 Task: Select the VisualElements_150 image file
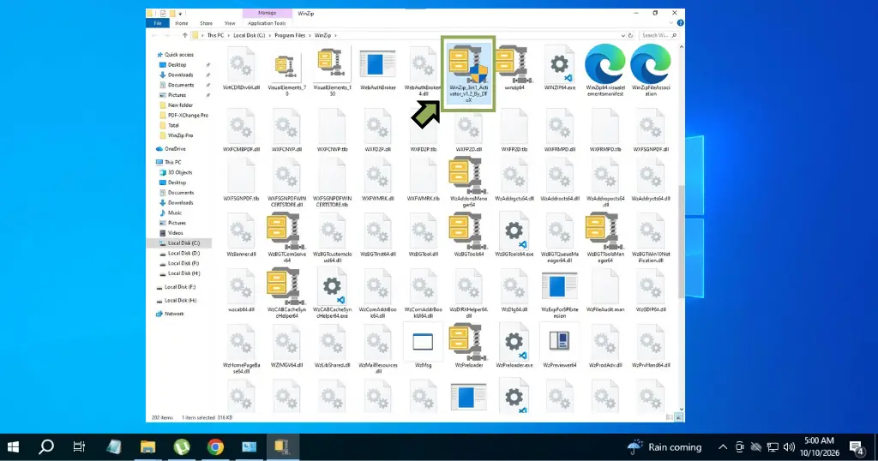coord(332,64)
